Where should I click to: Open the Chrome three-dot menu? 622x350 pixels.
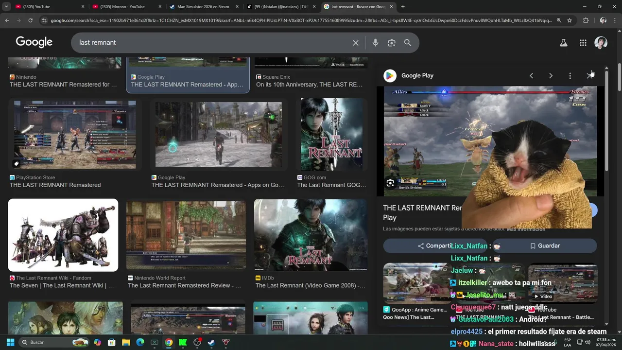point(615,20)
